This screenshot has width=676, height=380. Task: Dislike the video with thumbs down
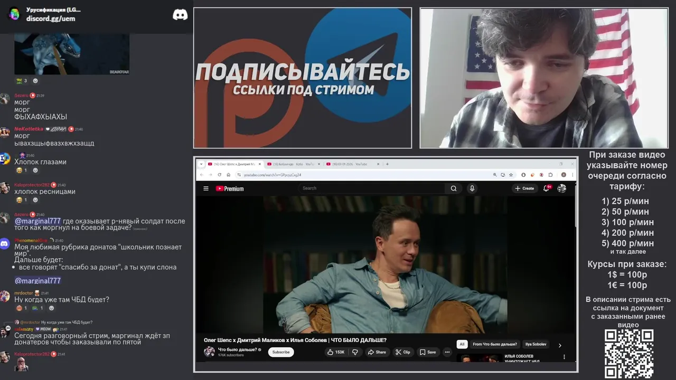coord(355,352)
